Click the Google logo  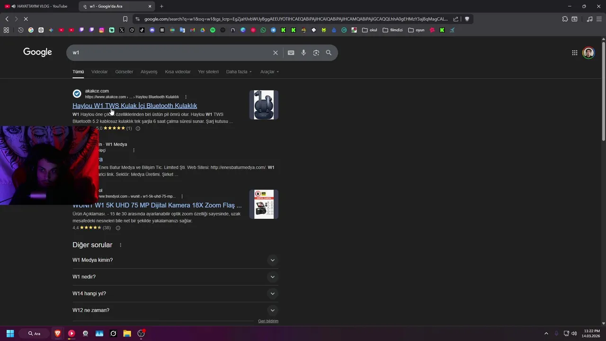pyautogui.click(x=37, y=52)
